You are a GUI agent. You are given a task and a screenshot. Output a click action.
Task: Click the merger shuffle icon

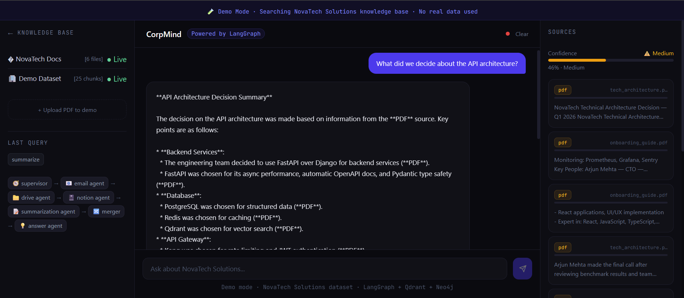pos(96,211)
